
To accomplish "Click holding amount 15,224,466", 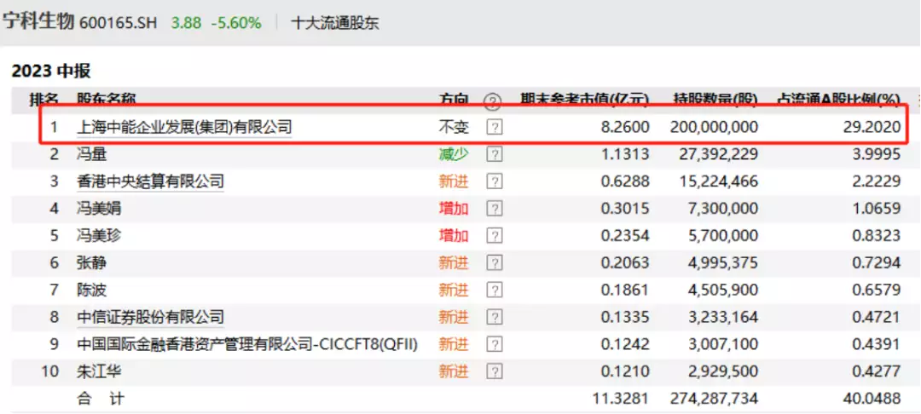I will (x=718, y=181).
